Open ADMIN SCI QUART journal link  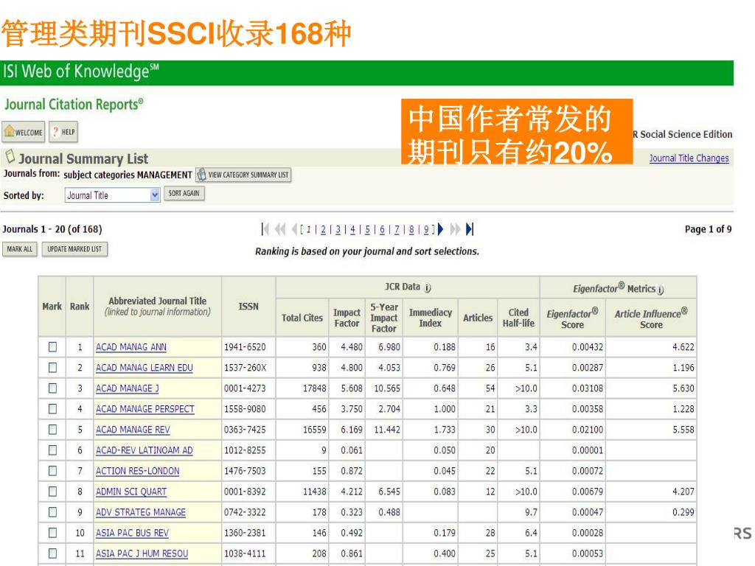131,492
